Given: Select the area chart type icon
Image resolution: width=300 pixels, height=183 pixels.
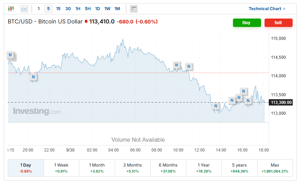Looking at the screenshot, I should (x=24, y=9).
